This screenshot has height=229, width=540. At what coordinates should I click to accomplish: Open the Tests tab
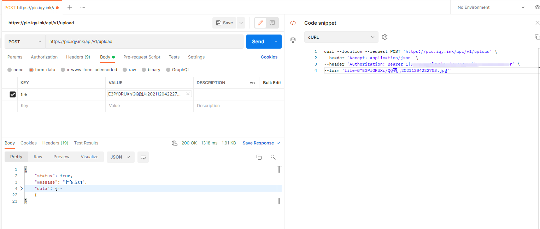click(x=174, y=57)
